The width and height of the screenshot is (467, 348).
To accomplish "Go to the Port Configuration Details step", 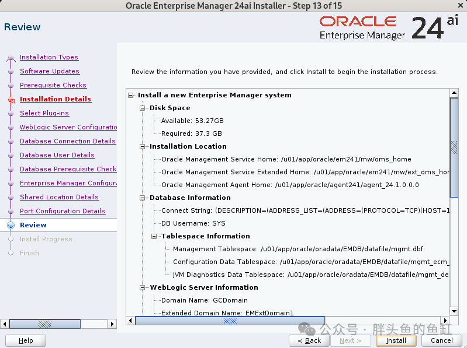I will pos(63,210).
